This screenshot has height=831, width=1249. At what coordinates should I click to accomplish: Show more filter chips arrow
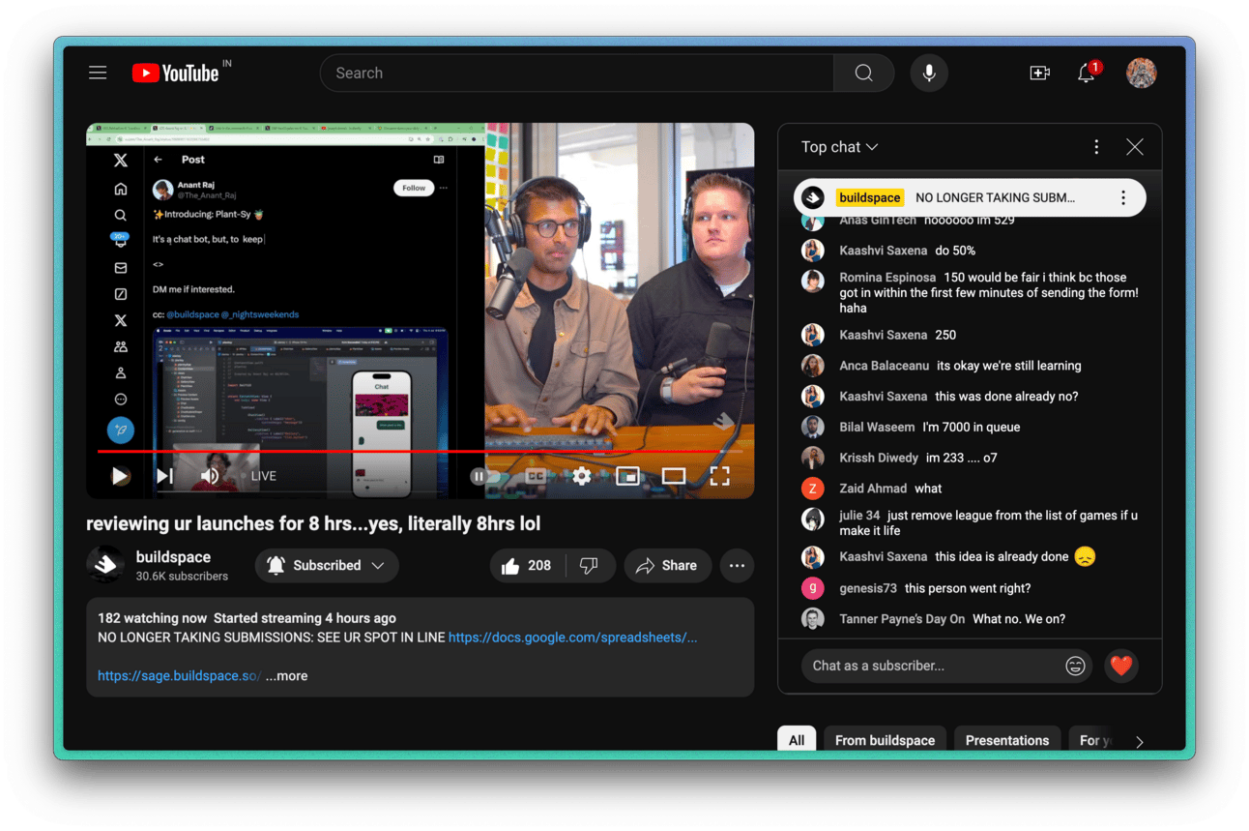coord(1140,741)
